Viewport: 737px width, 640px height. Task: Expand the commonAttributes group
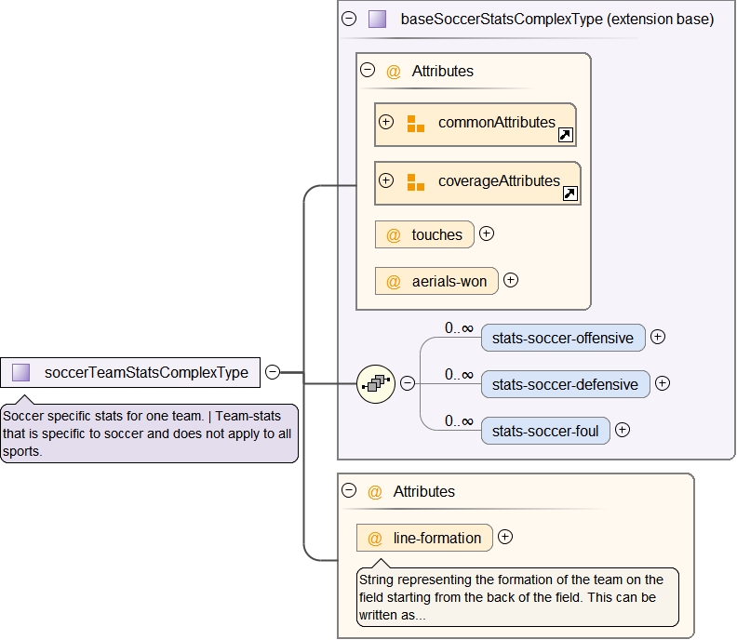386,122
